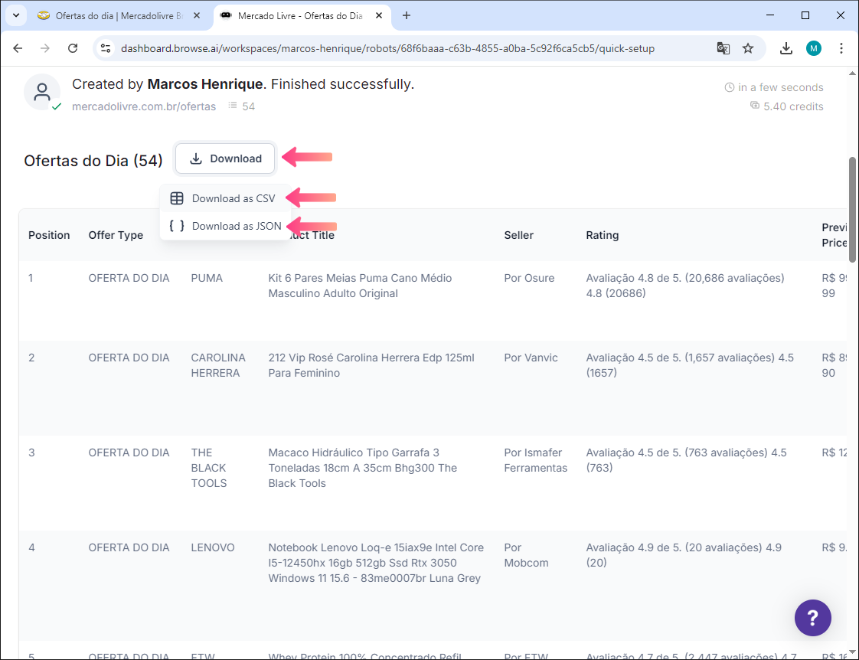Minimize the browser window
The width and height of the screenshot is (859, 660).
(x=770, y=15)
